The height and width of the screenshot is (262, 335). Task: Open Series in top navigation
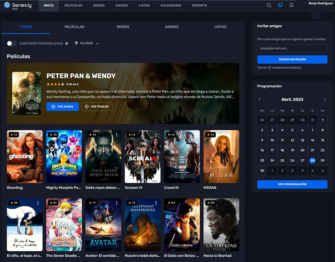(x=99, y=6)
